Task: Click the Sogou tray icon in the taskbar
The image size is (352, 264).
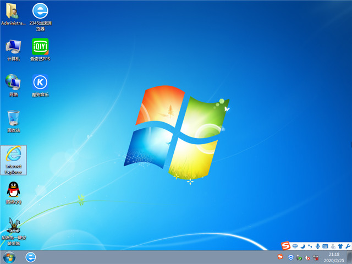Action: point(280,257)
